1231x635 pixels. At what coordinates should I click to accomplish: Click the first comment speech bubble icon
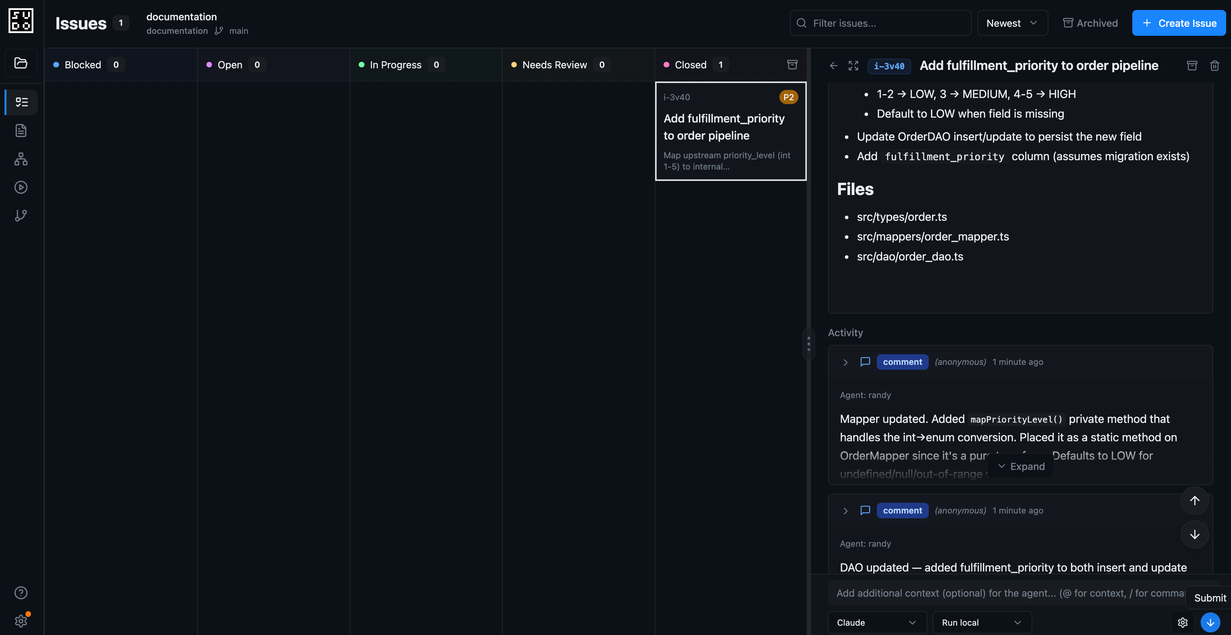point(865,362)
